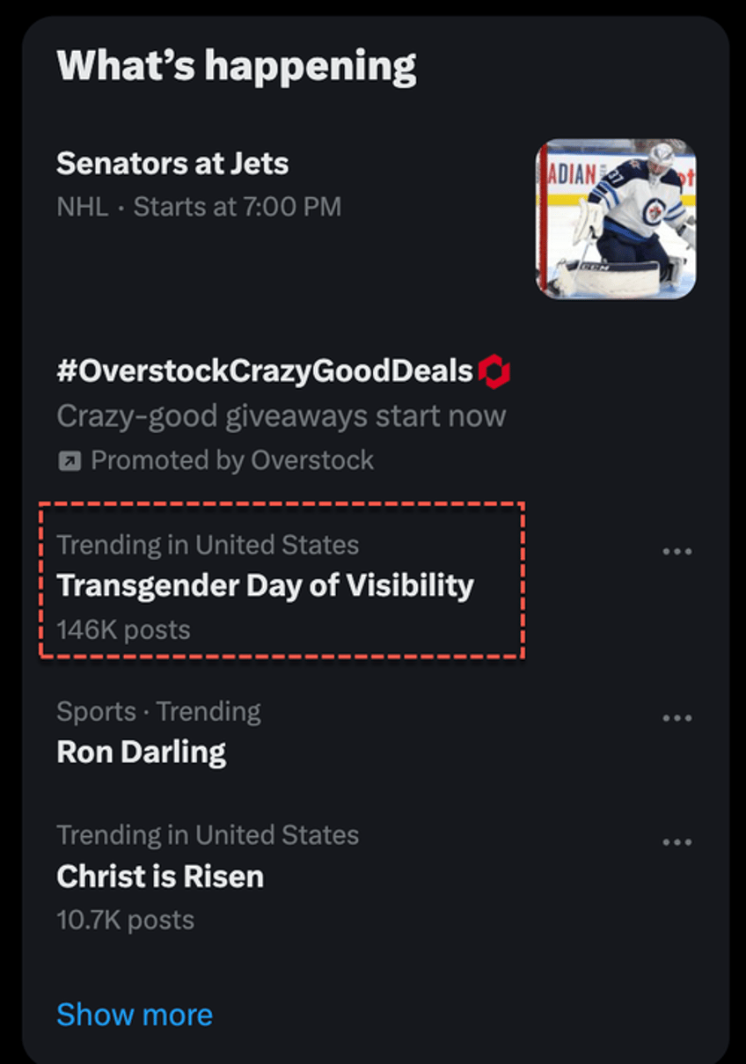Expand trends with Show more
Image resolution: width=746 pixels, height=1064 pixels.
pos(135,1015)
